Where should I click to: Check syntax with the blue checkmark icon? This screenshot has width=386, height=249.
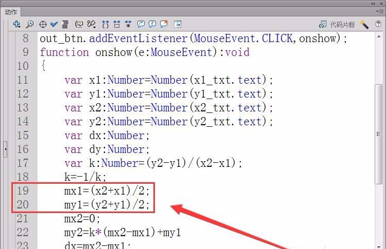coord(54,24)
